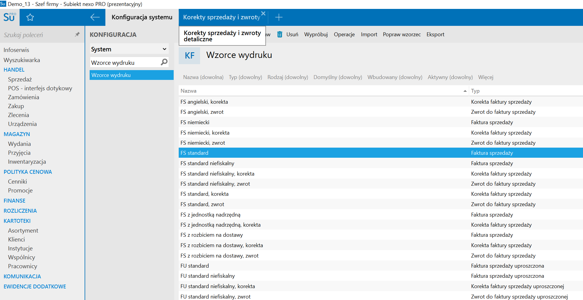Open POS - interfejs dotykowy
Image resolution: width=583 pixels, height=300 pixels.
pos(40,88)
